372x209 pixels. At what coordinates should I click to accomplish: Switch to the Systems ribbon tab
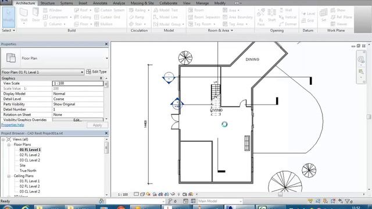coord(67,3)
